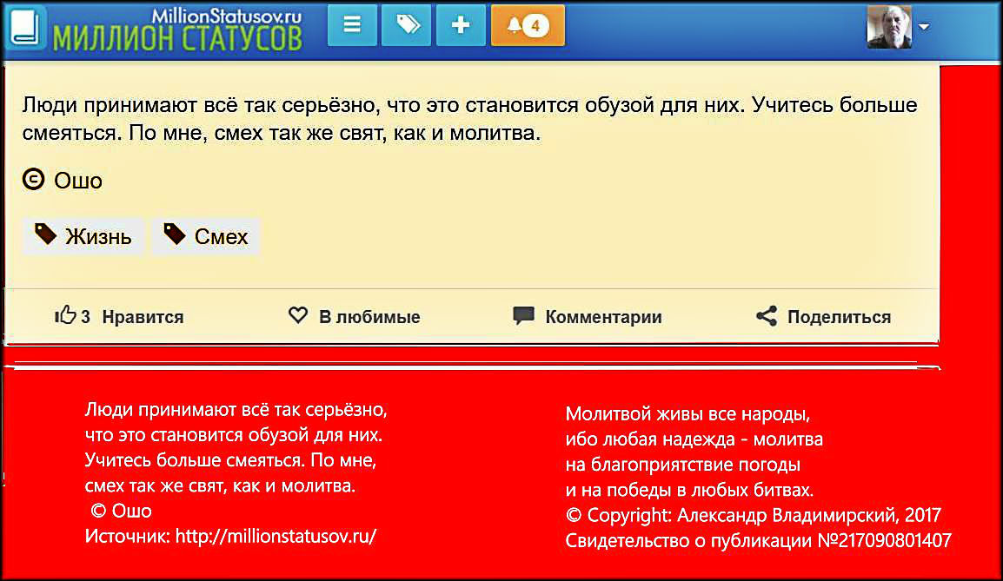This screenshot has width=1003, height=581.
Task: Add a new status with plus button
Action: [x=461, y=25]
